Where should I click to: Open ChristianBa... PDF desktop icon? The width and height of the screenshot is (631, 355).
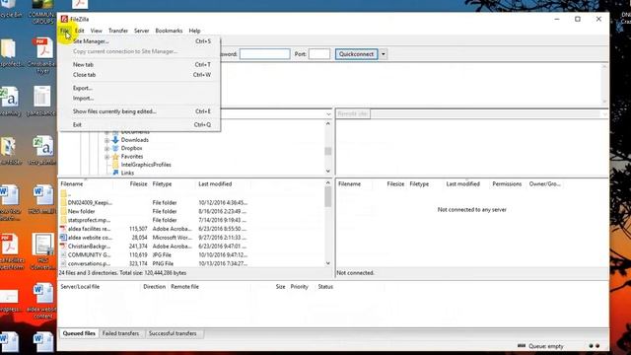(42, 55)
